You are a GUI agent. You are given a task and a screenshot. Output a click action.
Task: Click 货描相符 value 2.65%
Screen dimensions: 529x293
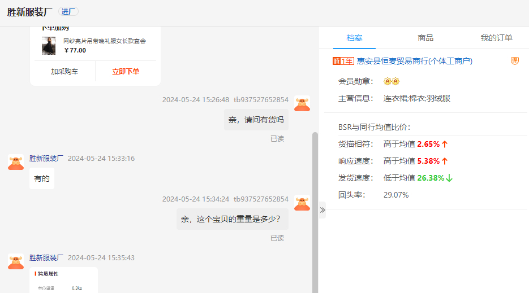pyautogui.click(x=428, y=144)
